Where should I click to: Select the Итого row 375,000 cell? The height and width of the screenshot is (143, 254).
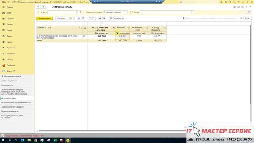(x=157, y=41)
